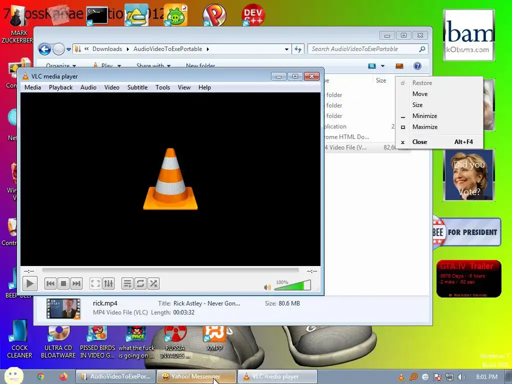Open Explorer help with the question icon
Viewport: 512px width, 384px height.
[417, 66]
